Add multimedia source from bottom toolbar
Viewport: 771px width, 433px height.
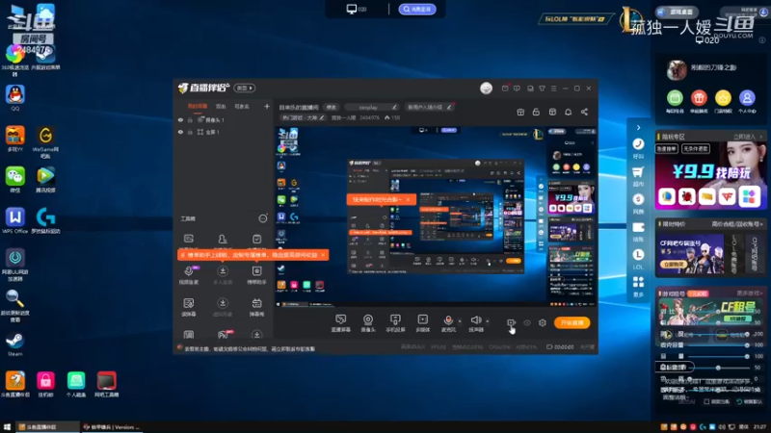[423, 323]
